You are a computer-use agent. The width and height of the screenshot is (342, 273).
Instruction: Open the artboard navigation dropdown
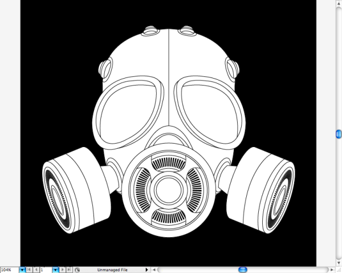tap(55, 270)
